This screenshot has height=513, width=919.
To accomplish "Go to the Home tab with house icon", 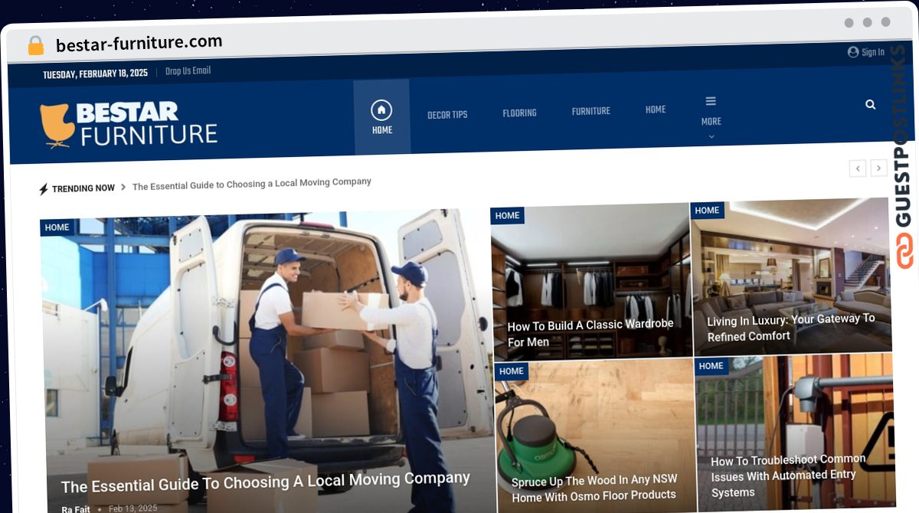I will click(381, 117).
